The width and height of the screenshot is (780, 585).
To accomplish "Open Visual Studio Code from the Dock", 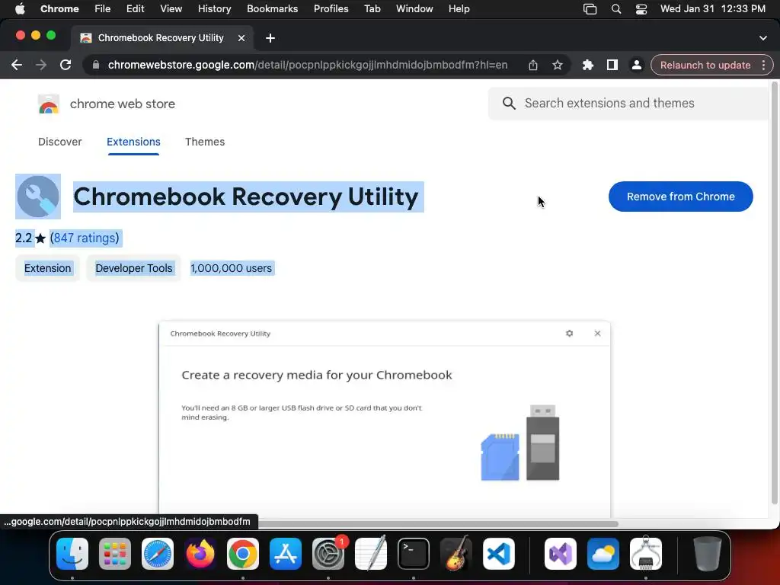I will (x=499, y=554).
